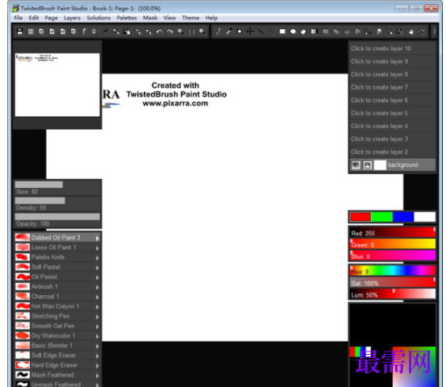Image resolution: width=446 pixels, height=387 pixels.
Task: Click the Zoom in magnifier icon
Action: coord(181,31)
